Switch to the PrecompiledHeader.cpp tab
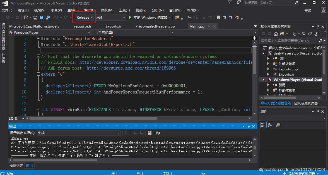 click(155, 26)
